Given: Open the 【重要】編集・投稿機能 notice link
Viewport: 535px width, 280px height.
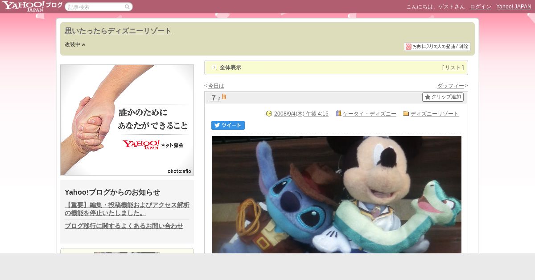Looking at the screenshot, I should click(x=127, y=209).
